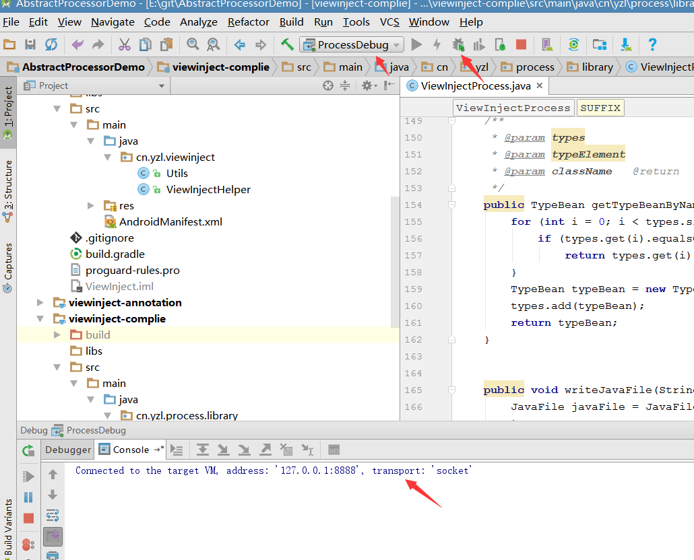Click the Run play button
Screen dimensions: 694x560
click(416, 44)
